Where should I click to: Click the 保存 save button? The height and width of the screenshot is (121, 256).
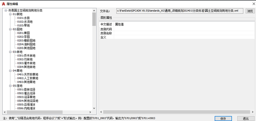coord(223,118)
